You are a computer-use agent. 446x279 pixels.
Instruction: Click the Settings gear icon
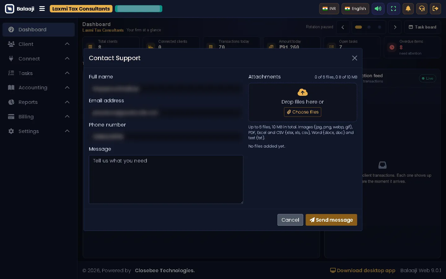[x=11, y=131]
